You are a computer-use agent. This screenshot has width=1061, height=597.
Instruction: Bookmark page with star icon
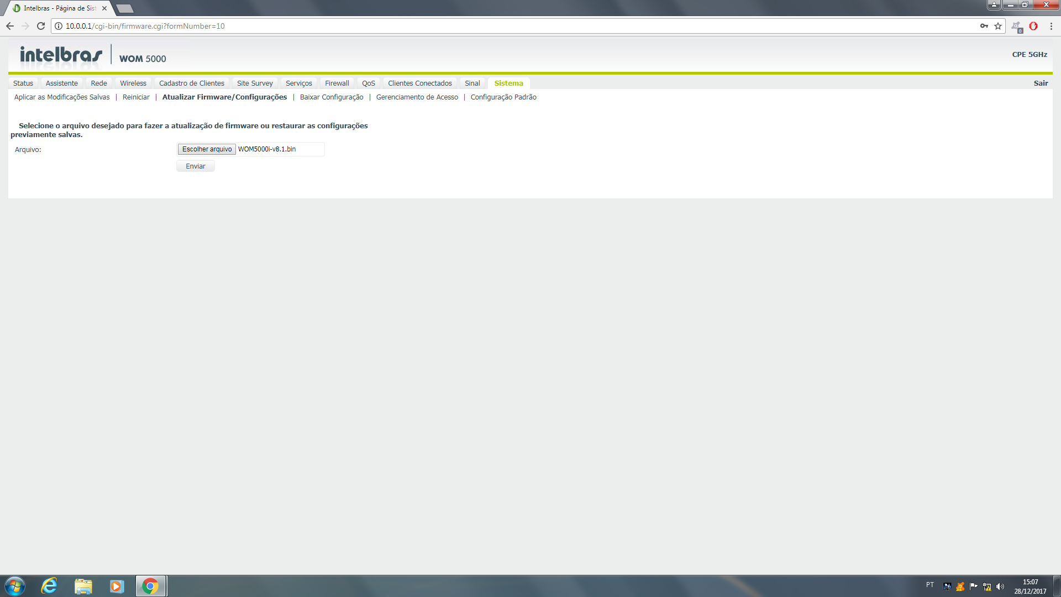click(x=998, y=26)
